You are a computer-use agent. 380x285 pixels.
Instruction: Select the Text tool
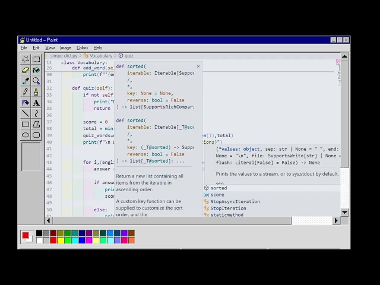(36, 103)
